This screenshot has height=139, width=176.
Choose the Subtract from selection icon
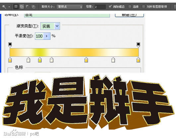pos(28,7)
